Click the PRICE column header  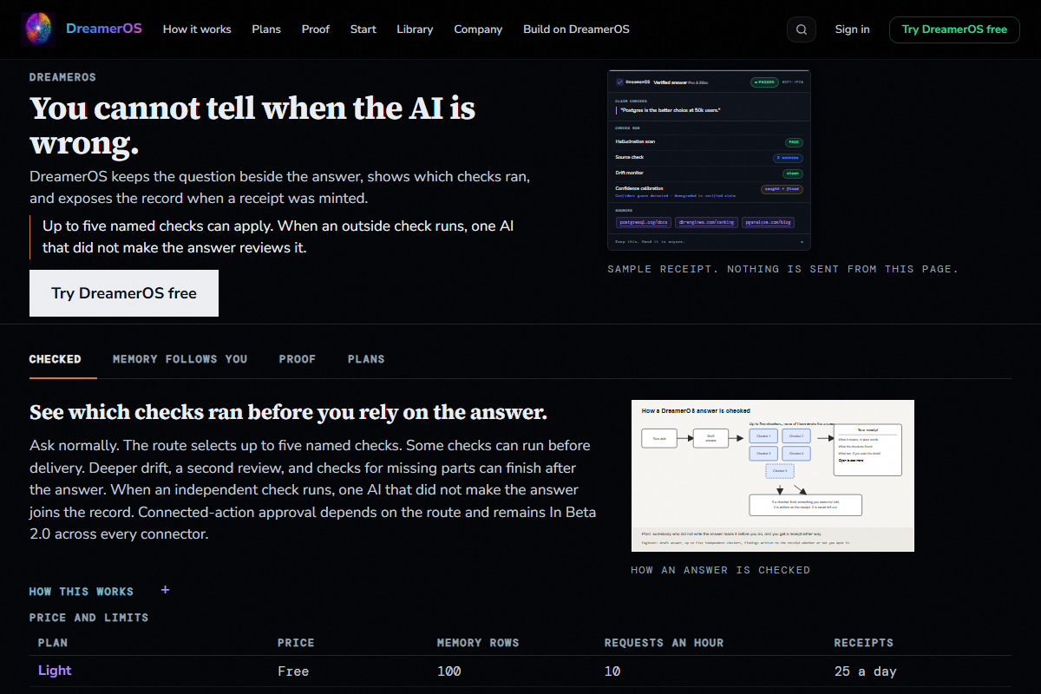(296, 643)
